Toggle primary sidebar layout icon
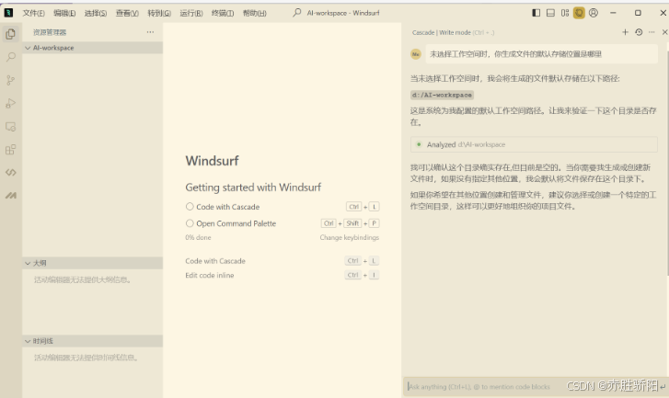Image resolution: width=669 pixels, height=398 pixels. click(x=536, y=13)
